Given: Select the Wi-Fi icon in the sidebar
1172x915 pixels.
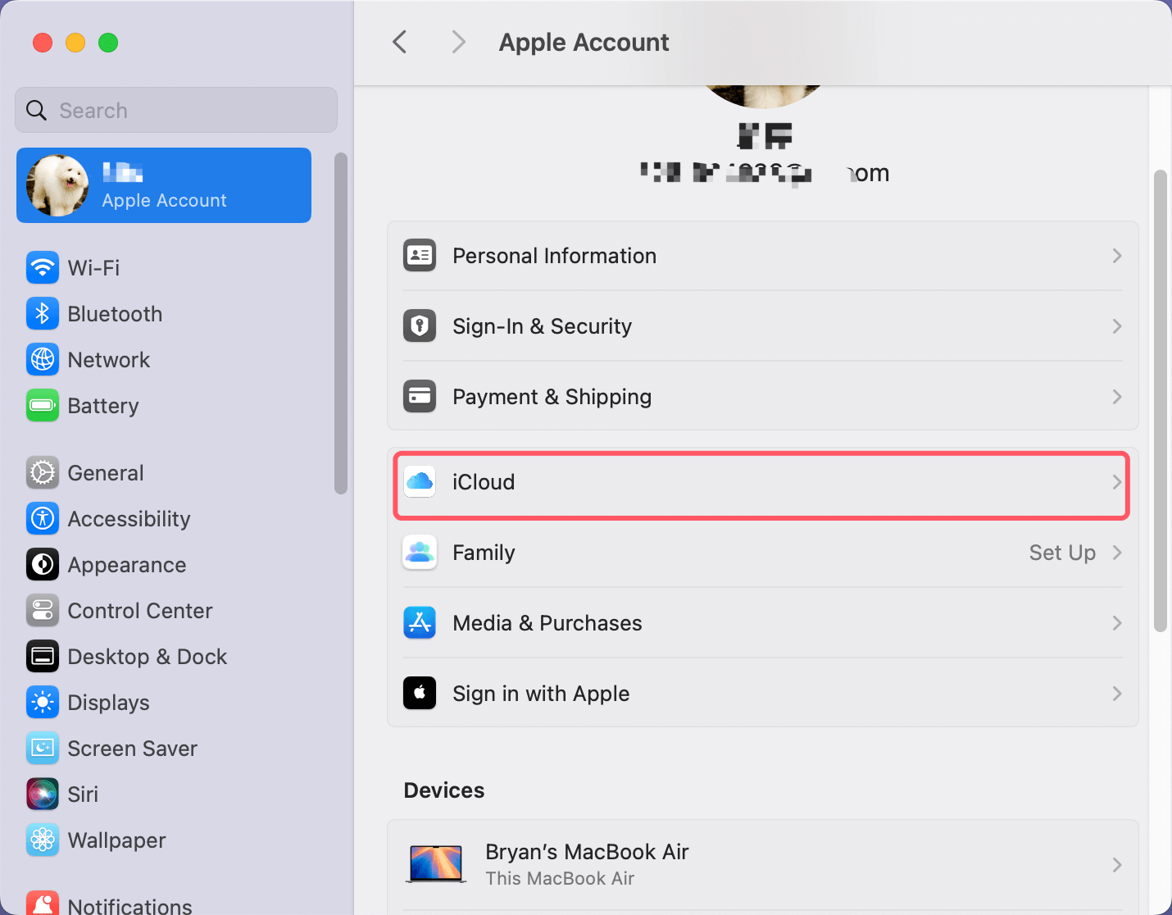Looking at the screenshot, I should click(x=43, y=267).
